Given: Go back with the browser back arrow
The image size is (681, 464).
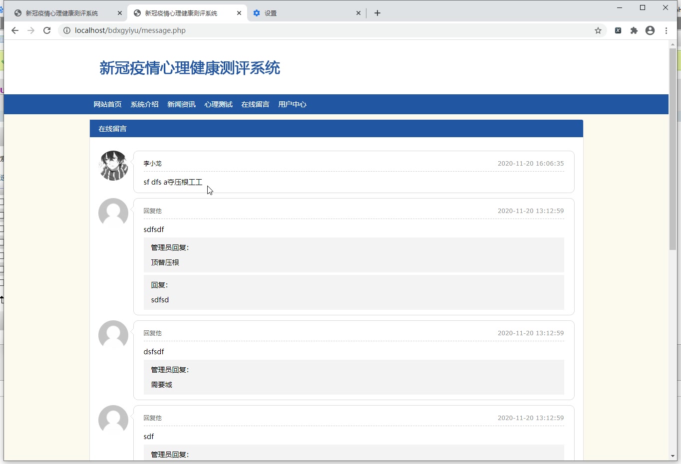Looking at the screenshot, I should coord(15,30).
